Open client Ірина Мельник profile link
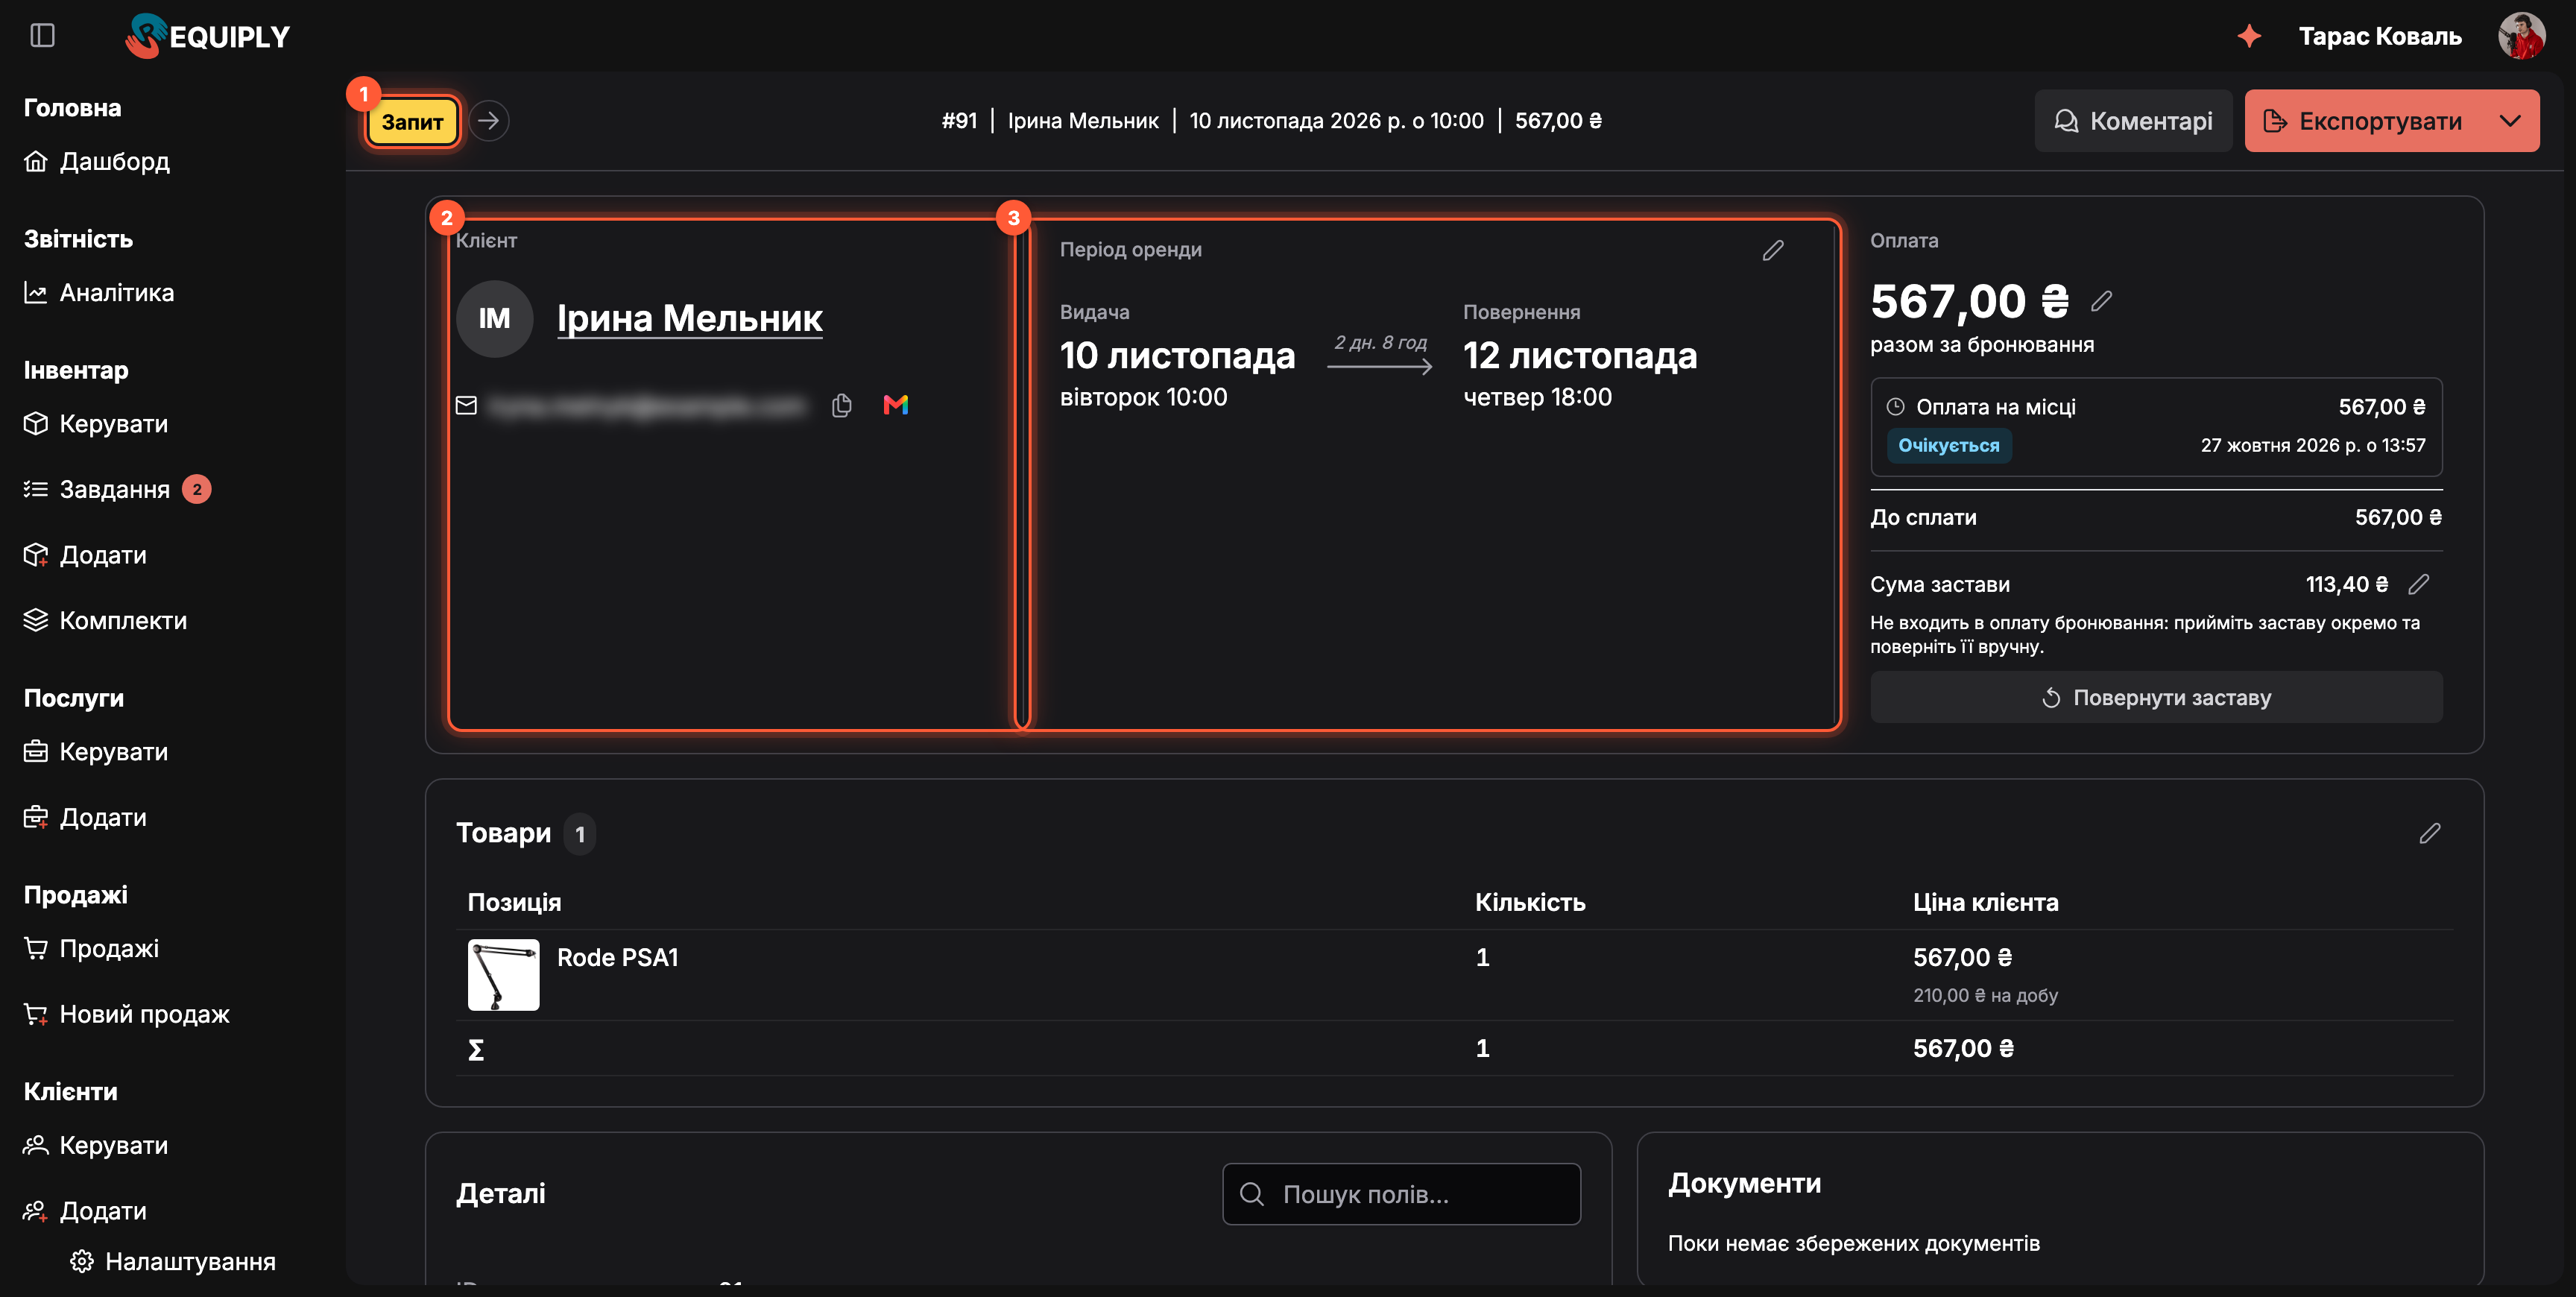This screenshot has height=1297, width=2576. coord(689,319)
